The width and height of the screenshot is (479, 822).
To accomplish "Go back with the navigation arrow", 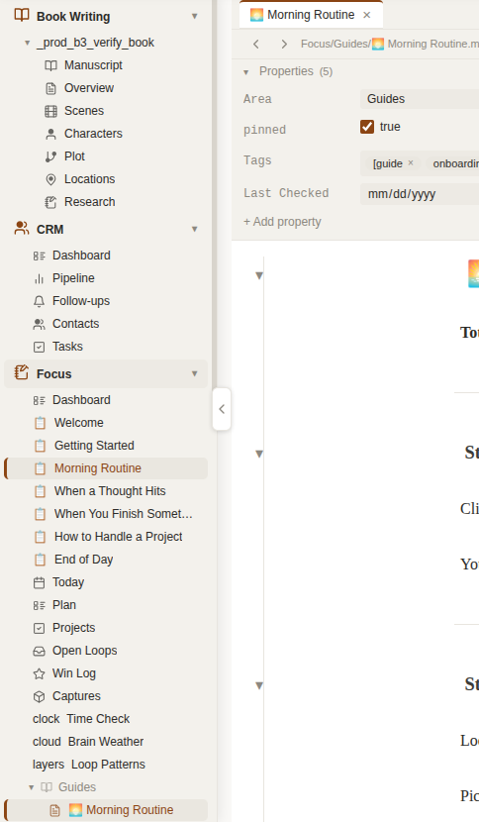I will tap(256, 44).
